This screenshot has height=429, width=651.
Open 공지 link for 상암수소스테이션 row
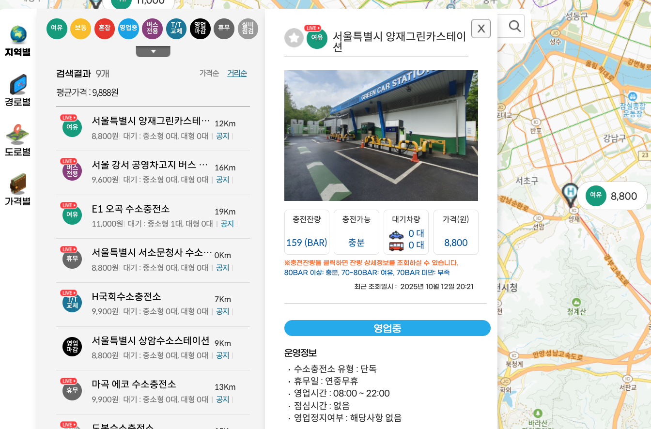(x=222, y=355)
